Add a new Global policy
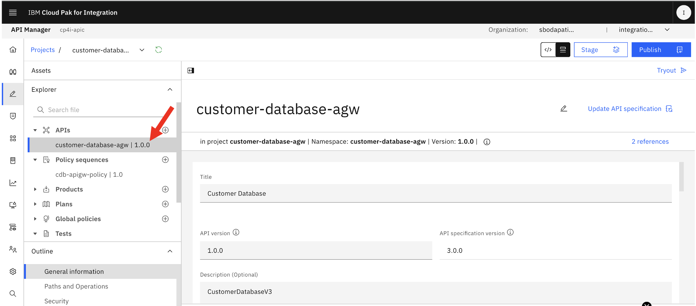696x306 pixels. coord(166,219)
